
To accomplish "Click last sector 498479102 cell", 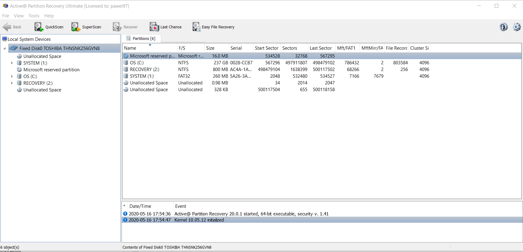I will tap(324, 63).
